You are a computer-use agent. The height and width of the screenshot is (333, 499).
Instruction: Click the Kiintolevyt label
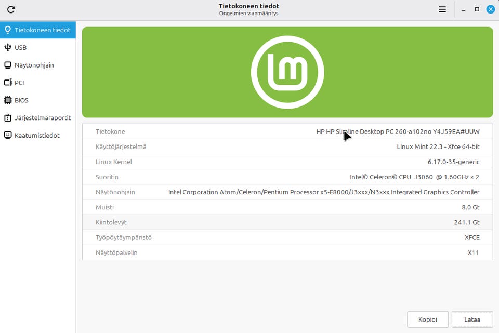111,222
